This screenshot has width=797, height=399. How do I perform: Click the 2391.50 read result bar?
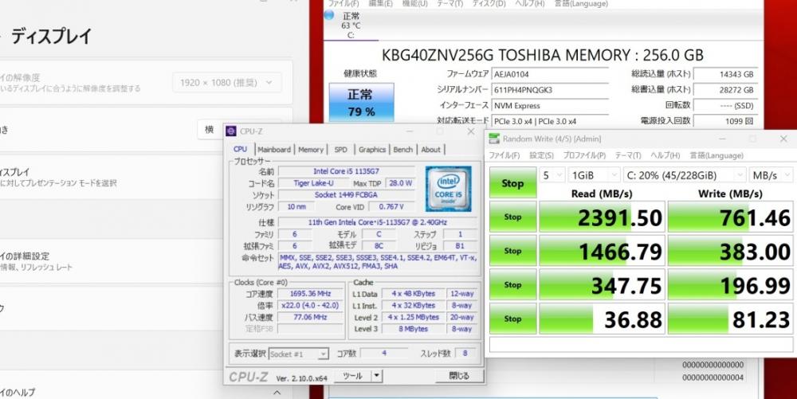[x=602, y=217]
